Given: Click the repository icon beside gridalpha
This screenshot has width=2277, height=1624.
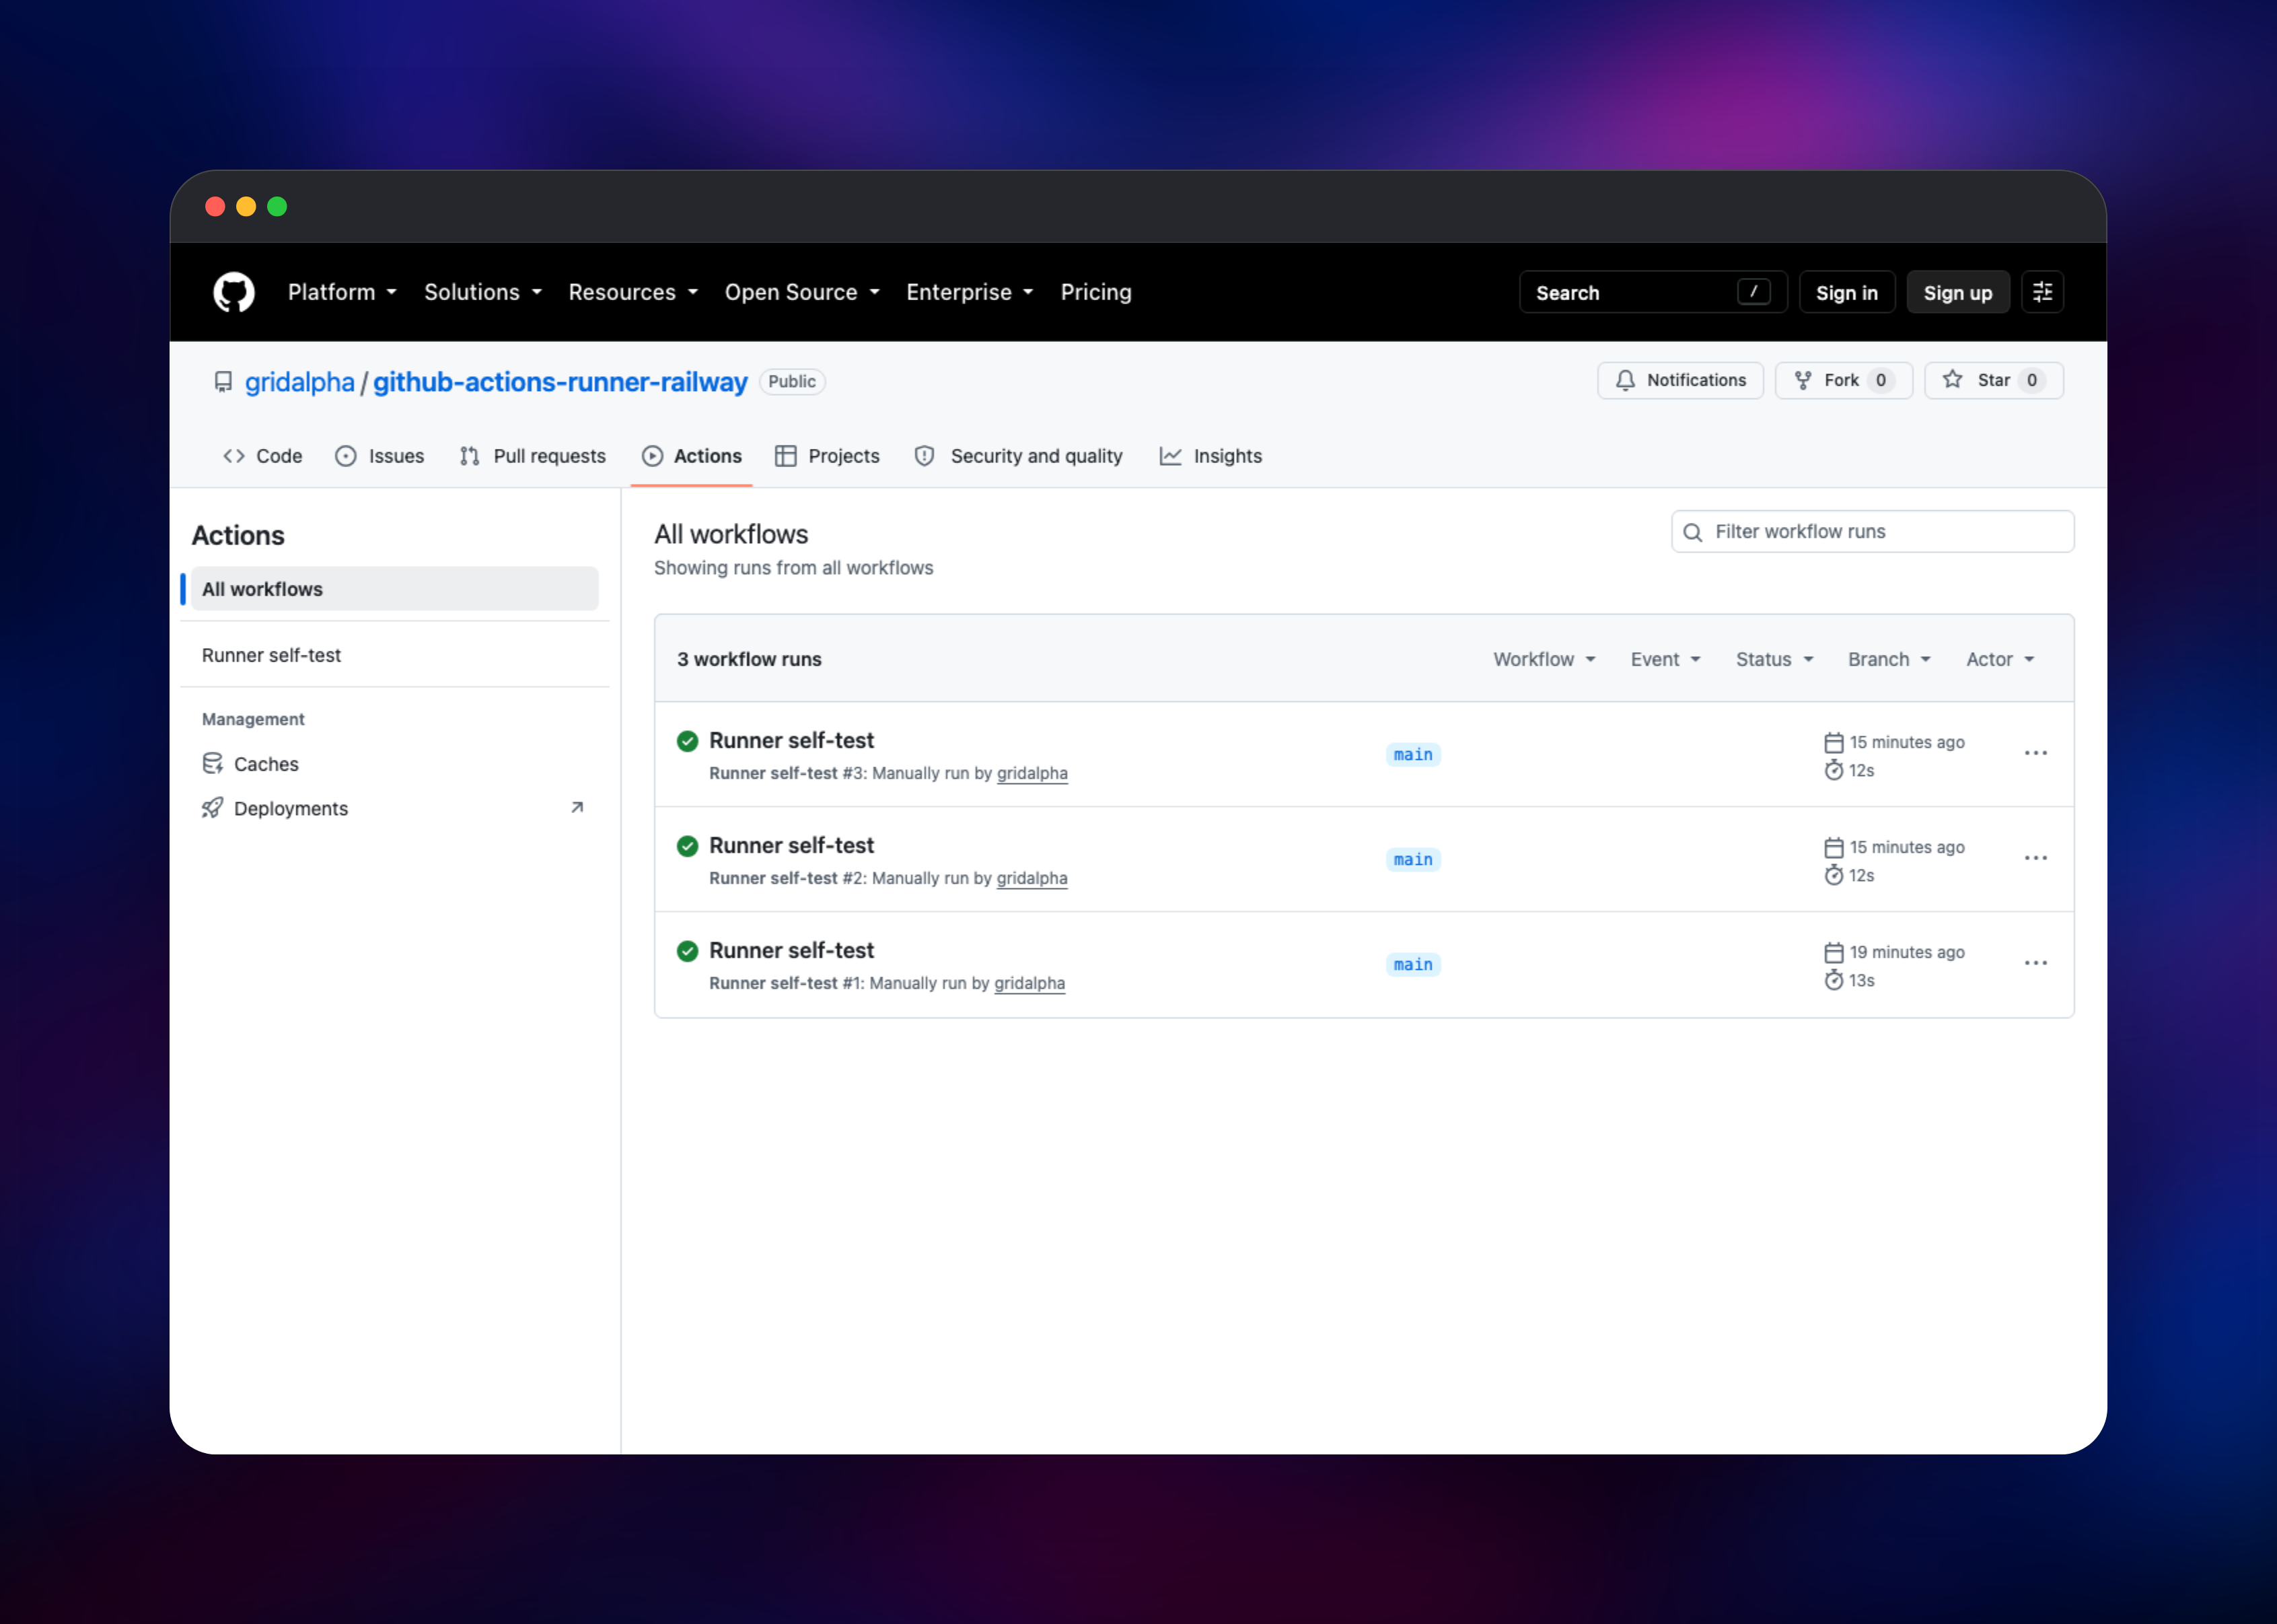Looking at the screenshot, I should coord(223,382).
